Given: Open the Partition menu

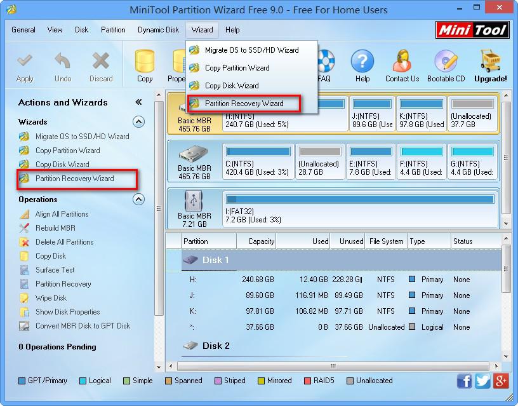Looking at the screenshot, I should [113, 30].
